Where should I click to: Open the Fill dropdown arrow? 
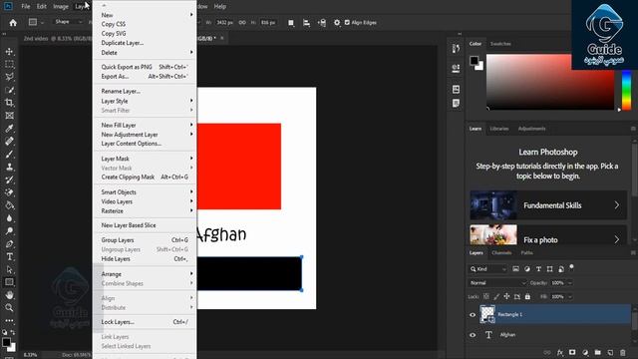point(569,297)
